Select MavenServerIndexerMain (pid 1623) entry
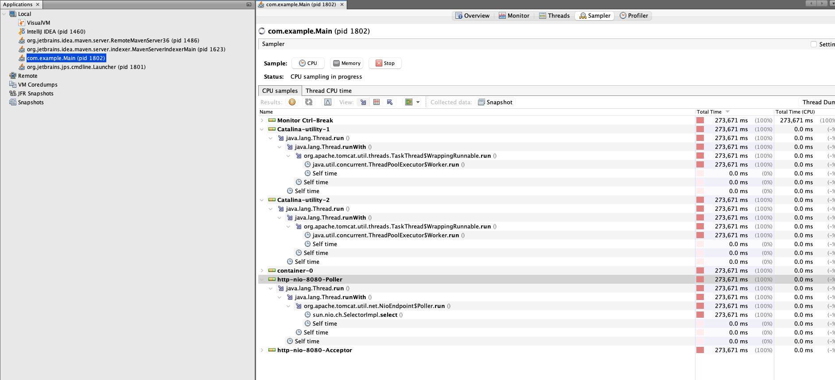The height and width of the screenshot is (380, 835). [x=126, y=49]
